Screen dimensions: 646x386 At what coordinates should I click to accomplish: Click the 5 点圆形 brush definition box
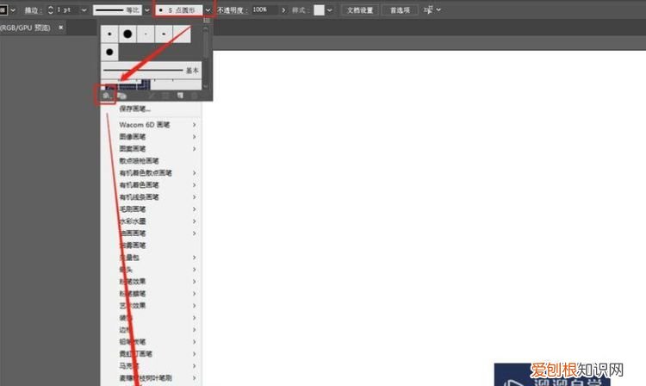pyautogui.click(x=179, y=9)
